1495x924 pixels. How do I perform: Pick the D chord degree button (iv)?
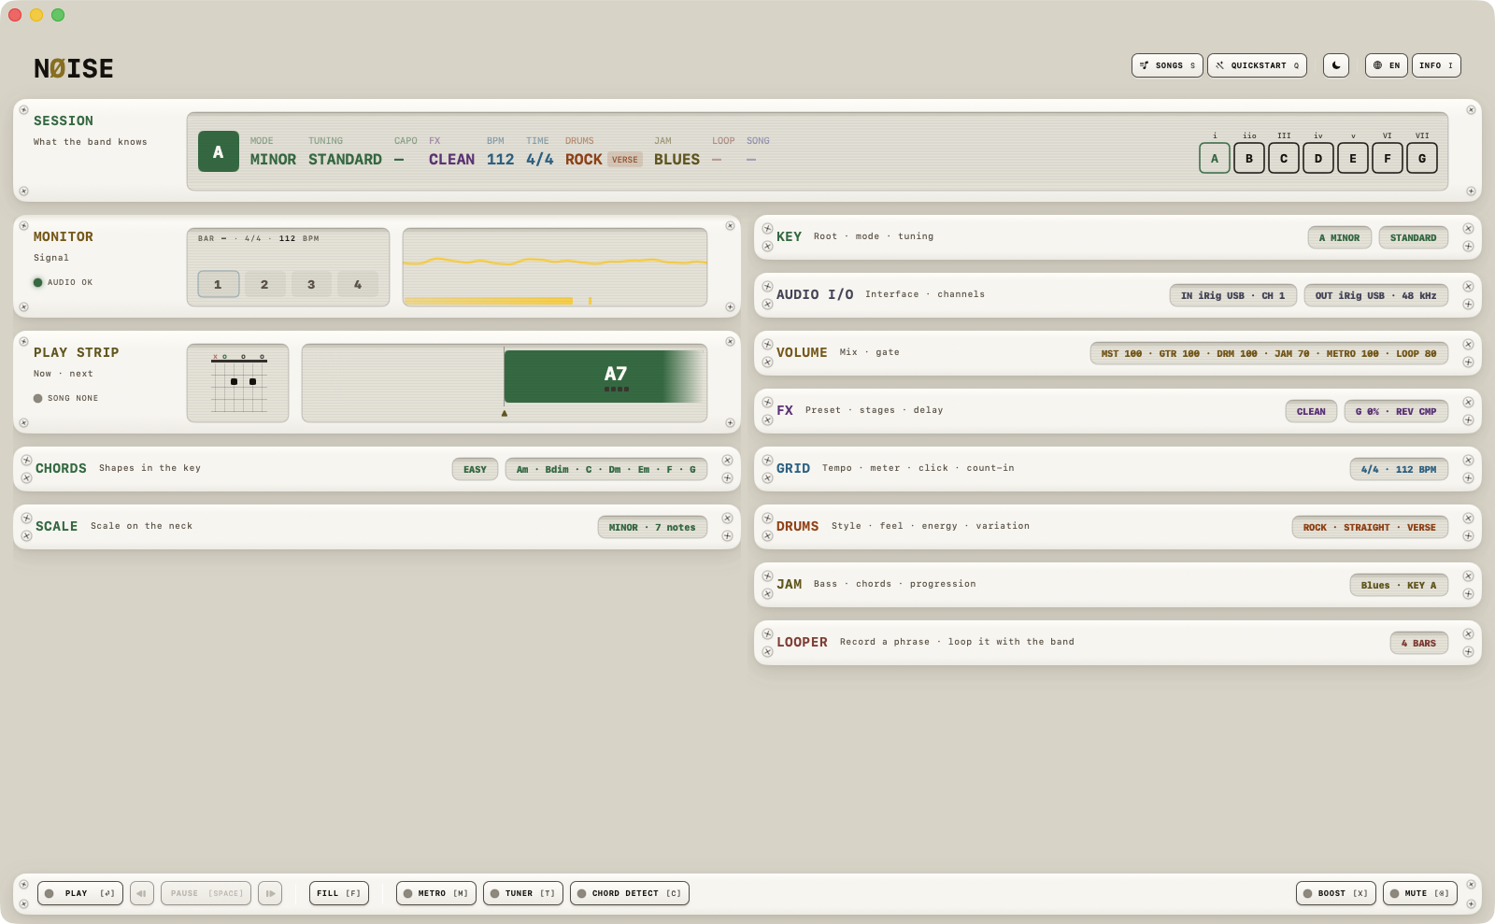[1318, 158]
